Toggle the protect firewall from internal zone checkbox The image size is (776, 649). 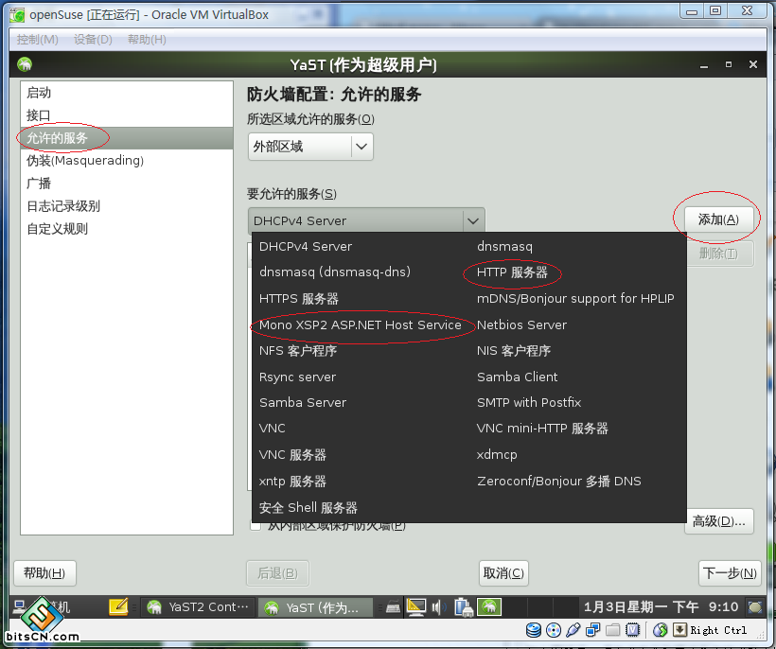point(256,526)
